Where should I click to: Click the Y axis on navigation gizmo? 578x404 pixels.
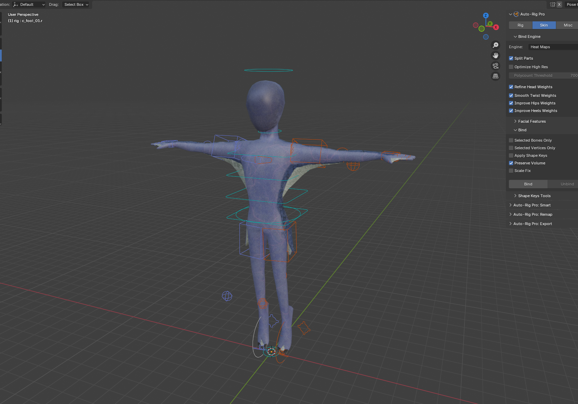pos(490,24)
